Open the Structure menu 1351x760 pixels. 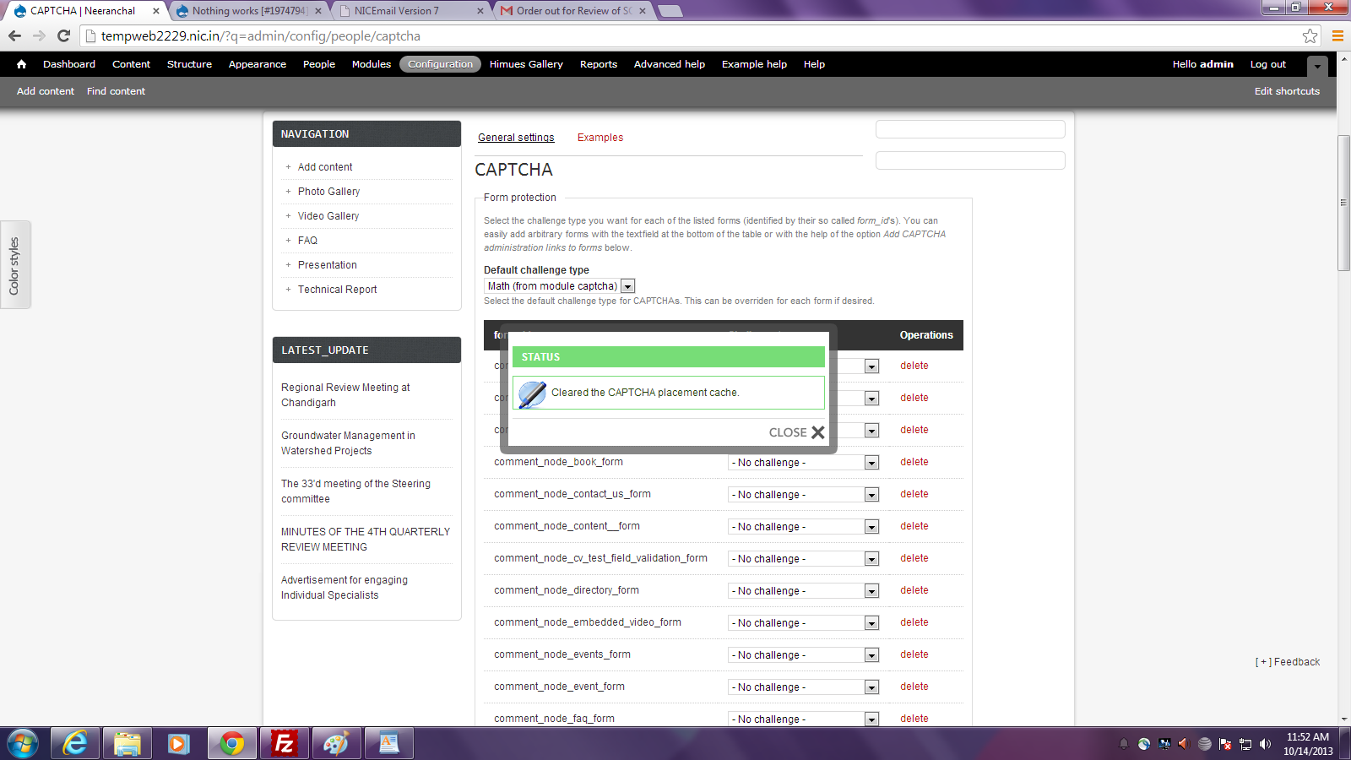(x=189, y=64)
